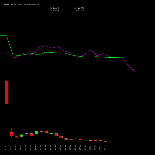Select the 20 Nov date label
Screen dimensions: 155x155
click(x=55, y=147)
